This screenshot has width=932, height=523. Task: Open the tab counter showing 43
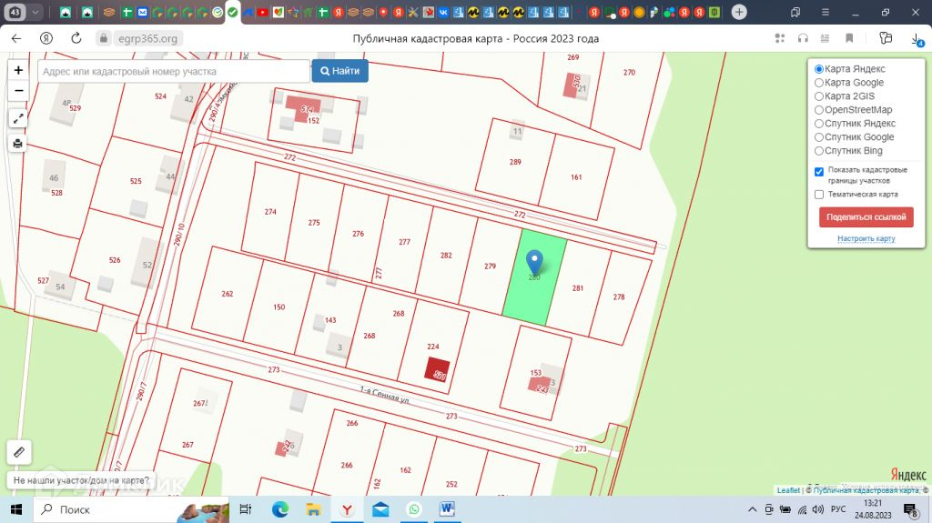click(15, 12)
